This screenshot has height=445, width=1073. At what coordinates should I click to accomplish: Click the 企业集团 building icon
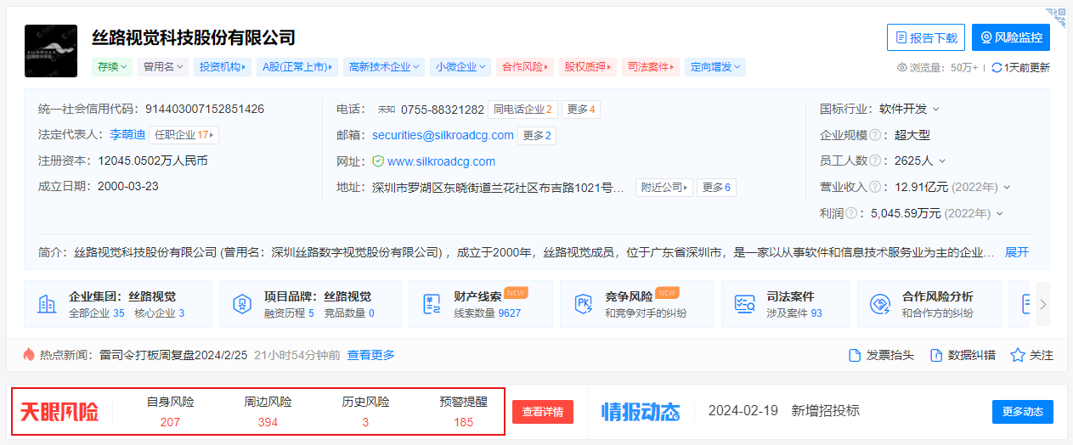coord(47,304)
